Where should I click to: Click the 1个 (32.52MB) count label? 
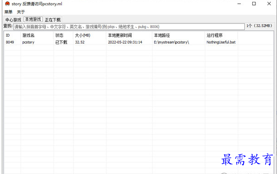coord(259,26)
